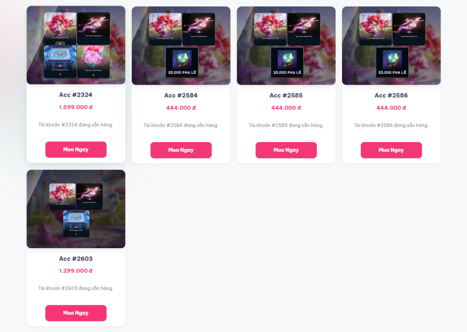The image size is (467, 332).
Task: Click 10.000 Pha Lê crystal icon in Acc #2585
Action: pyautogui.click(x=287, y=62)
